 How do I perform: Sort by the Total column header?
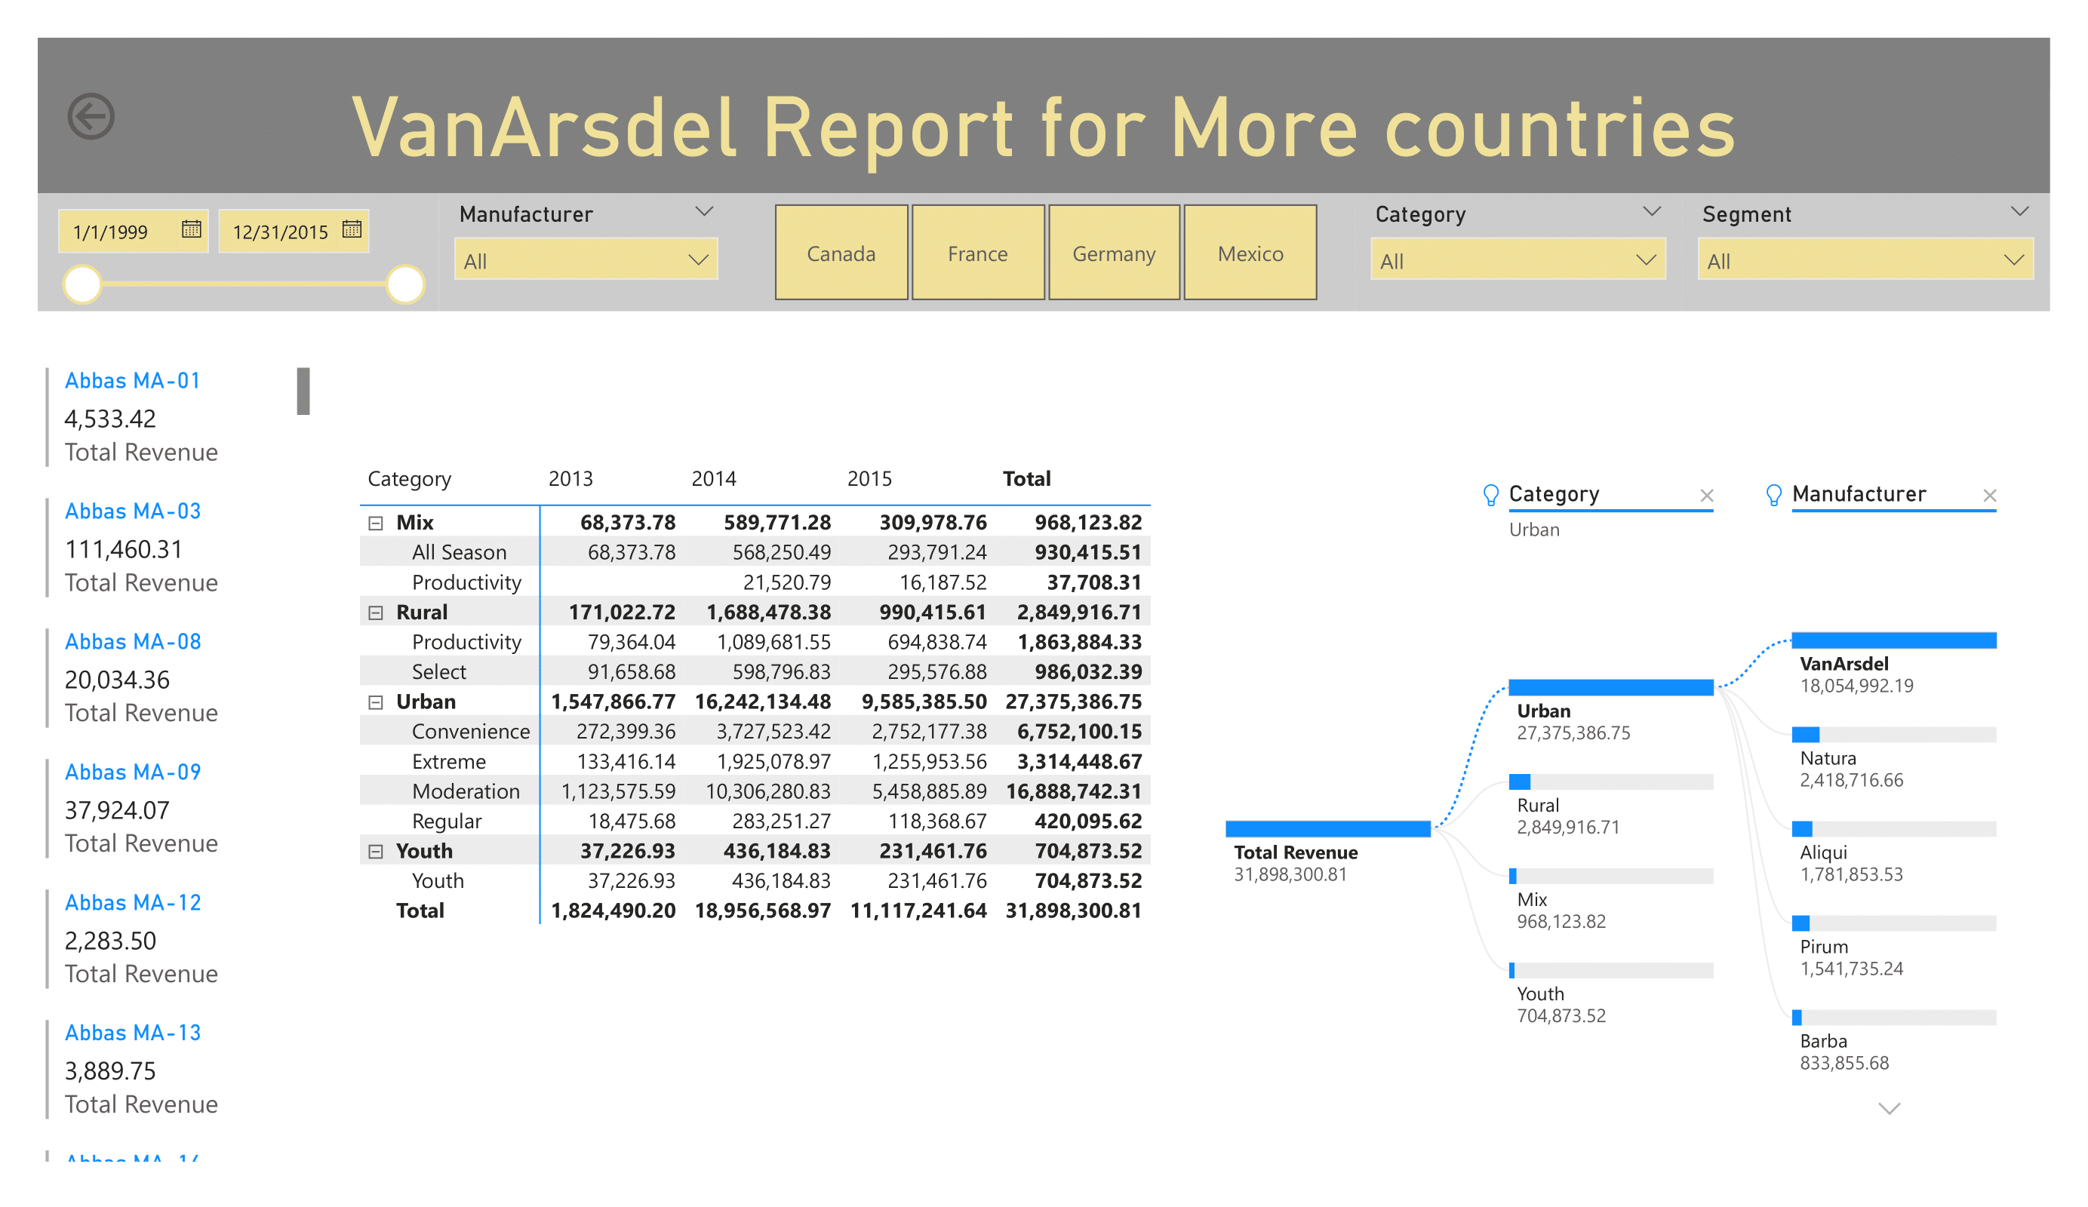click(x=1026, y=479)
